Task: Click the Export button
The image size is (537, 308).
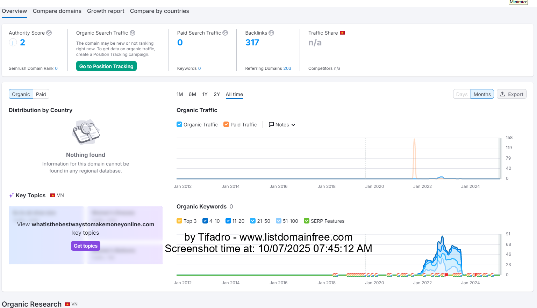Action: click(x=511, y=94)
